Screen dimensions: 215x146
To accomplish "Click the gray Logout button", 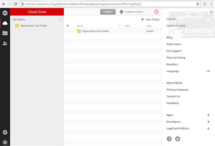I will click(108, 12).
